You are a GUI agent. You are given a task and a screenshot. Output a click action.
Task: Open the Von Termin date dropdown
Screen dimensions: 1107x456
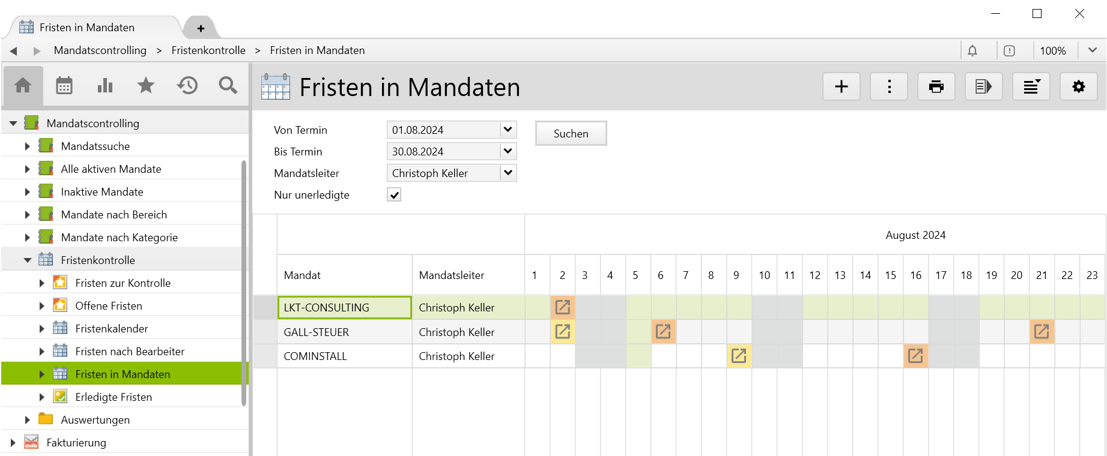pos(508,130)
